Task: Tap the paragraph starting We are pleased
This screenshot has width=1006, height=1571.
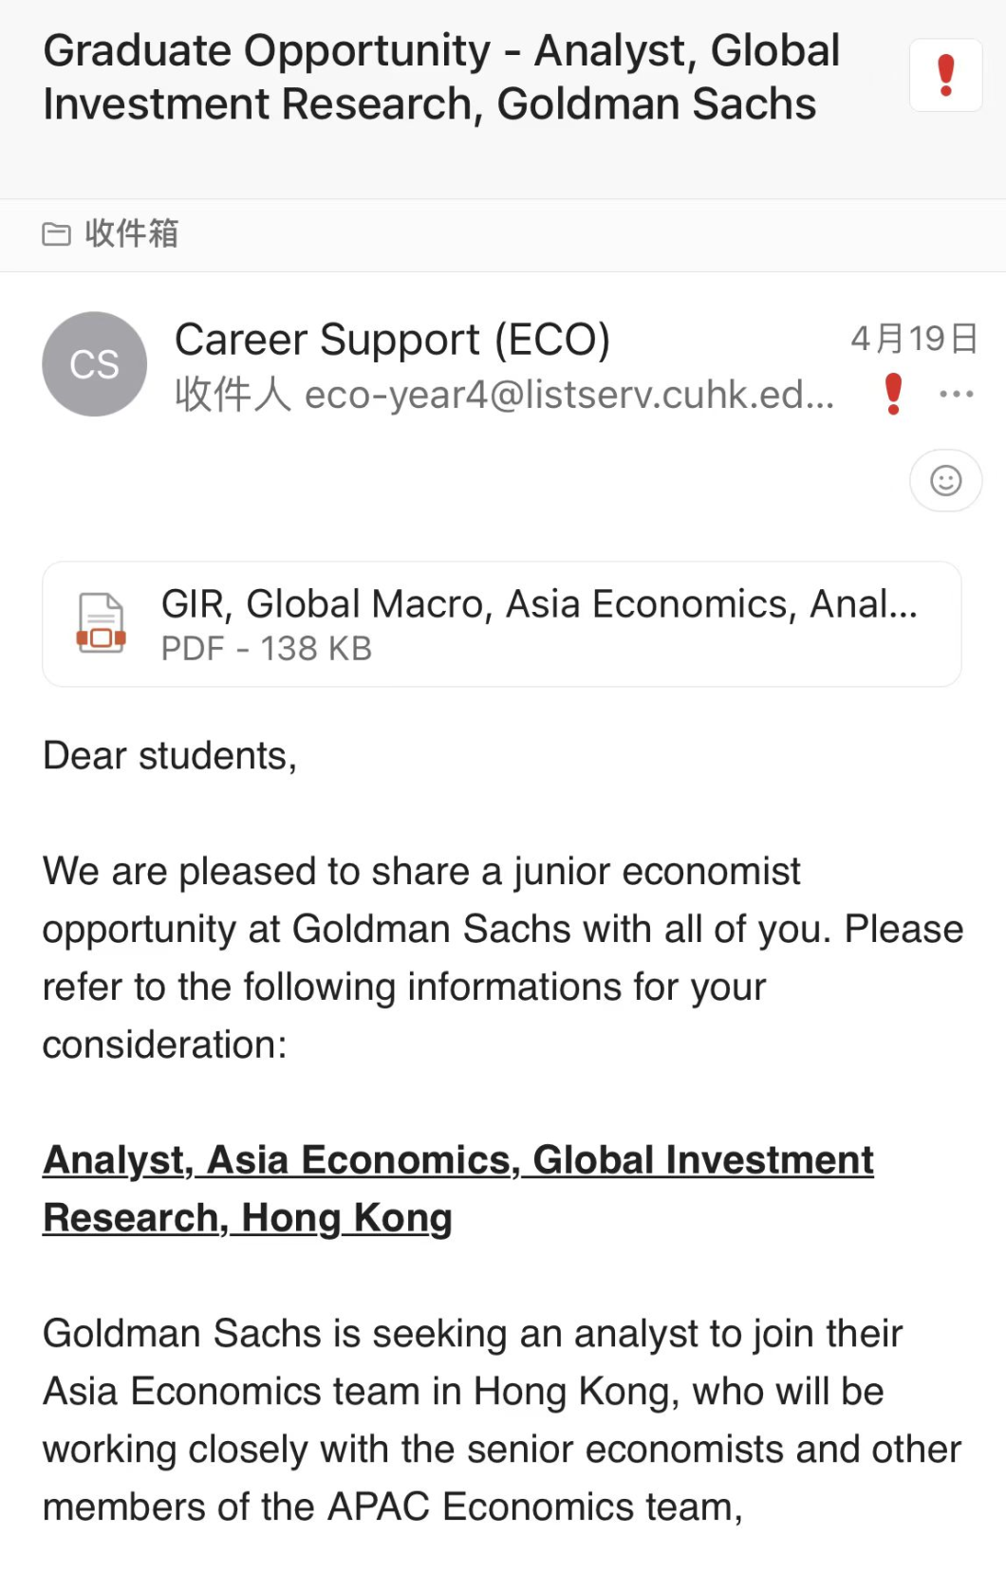Action: coord(503,958)
